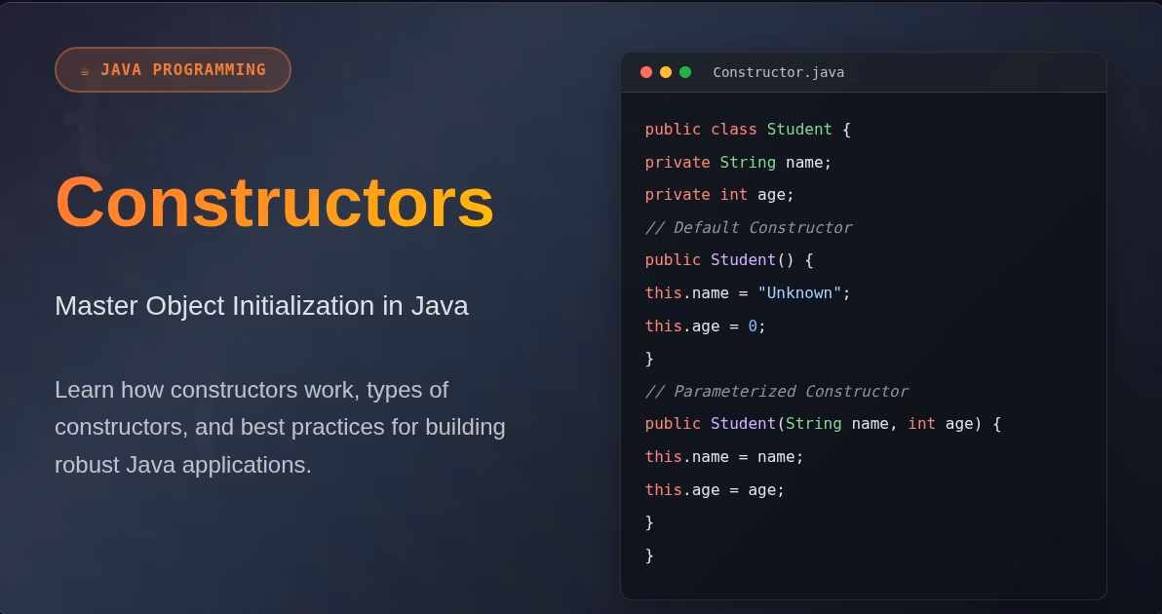Click the 'Learn how constructors work' paragraph
Image resolution: width=1162 pixels, height=614 pixels.
pos(280,427)
